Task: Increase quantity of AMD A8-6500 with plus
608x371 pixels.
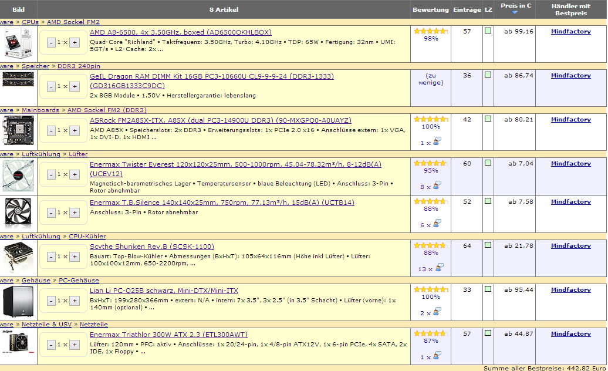Action: [x=75, y=42]
